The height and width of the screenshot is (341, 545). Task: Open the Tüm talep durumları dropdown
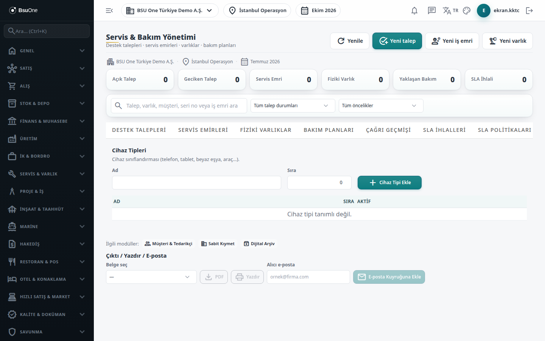(x=293, y=106)
